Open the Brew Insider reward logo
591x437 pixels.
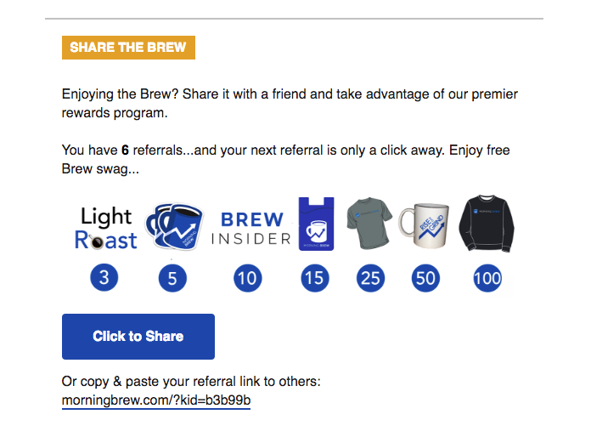click(251, 229)
